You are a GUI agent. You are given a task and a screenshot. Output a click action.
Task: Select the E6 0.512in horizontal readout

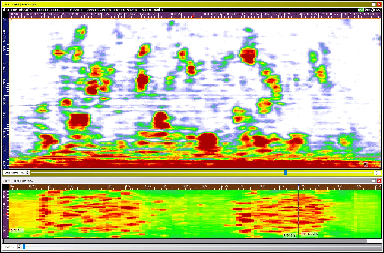pyautogui.click(x=125, y=10)
